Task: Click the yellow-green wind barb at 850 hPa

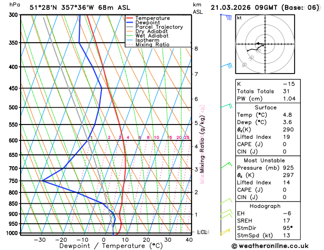Action: (x=226, y=201)
